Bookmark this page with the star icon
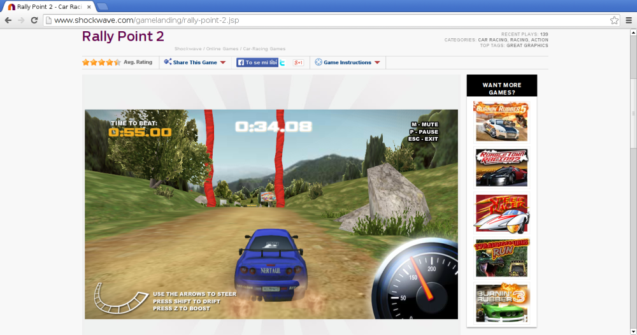Image resolution: width=637 pixels, height=335 pixels. click(x=614, y=20)
